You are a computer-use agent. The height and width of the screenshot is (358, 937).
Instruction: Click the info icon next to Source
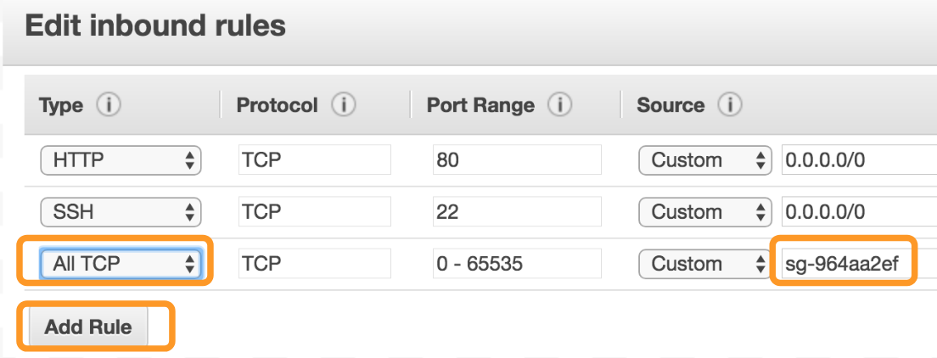point(730,106)
